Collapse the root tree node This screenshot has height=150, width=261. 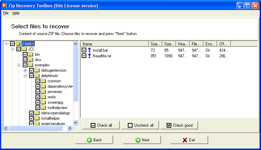pos(6,44)
